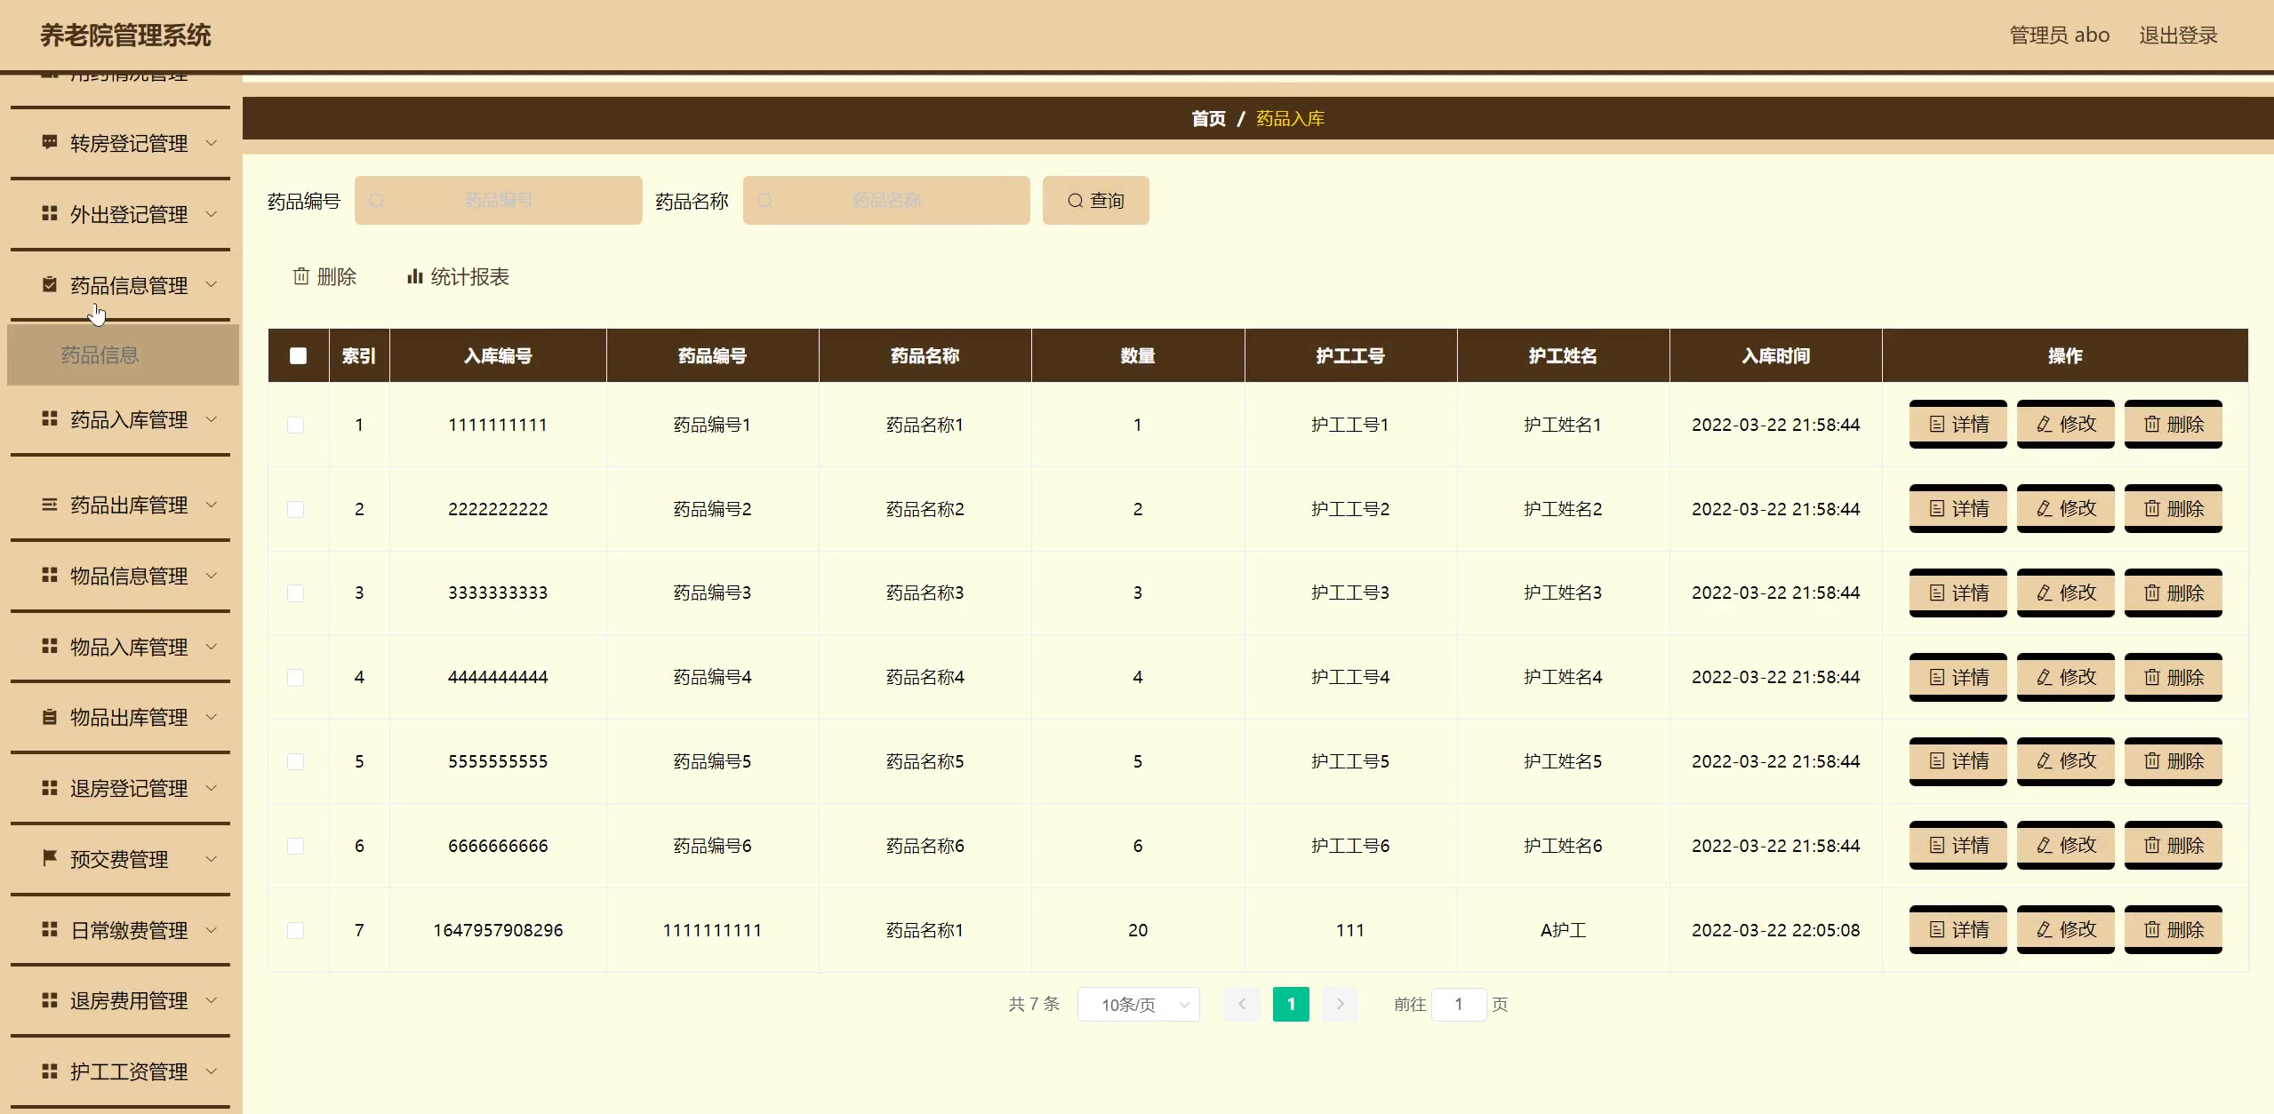Click the 药品名称 search input field

tap(886, 201)
